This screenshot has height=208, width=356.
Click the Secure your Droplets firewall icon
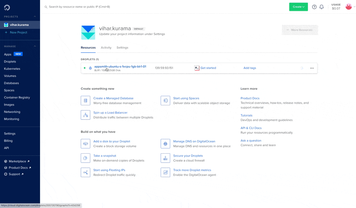[x=165, y=158]
